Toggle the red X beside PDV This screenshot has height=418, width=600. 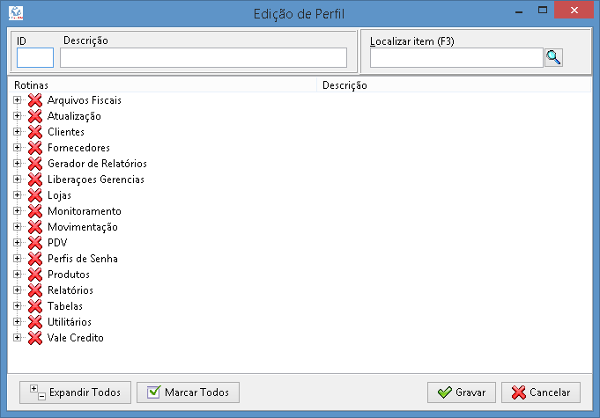point(35,243)
